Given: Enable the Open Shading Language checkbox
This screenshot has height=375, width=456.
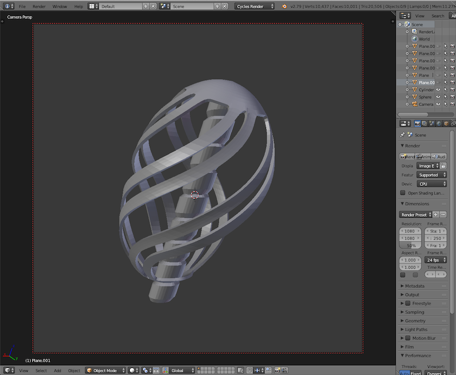Looking at the screenshot, I should (x=403, y=193).
